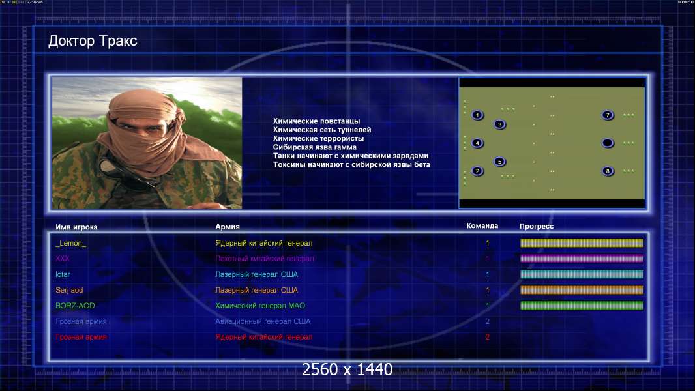This screenshot has height=391, width=695.
Task: Click Химический генерал МАО army
Action: 260,306
